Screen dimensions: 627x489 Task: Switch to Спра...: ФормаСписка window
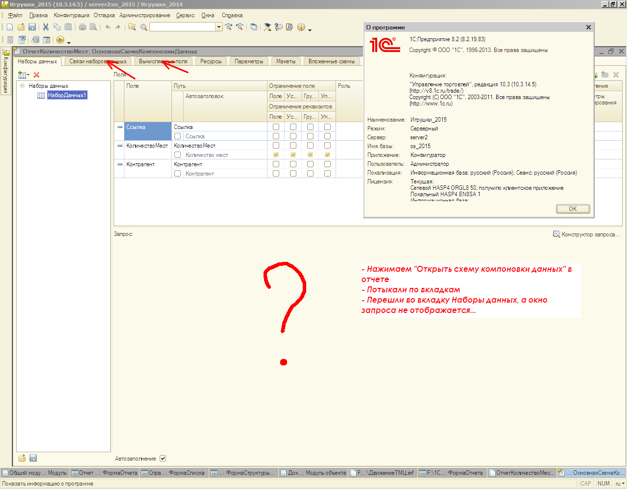pos(174,473)
